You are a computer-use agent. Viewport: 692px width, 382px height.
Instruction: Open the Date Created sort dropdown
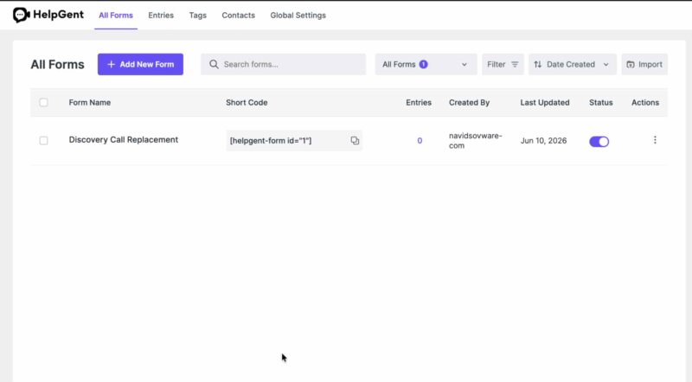point(573,65)
